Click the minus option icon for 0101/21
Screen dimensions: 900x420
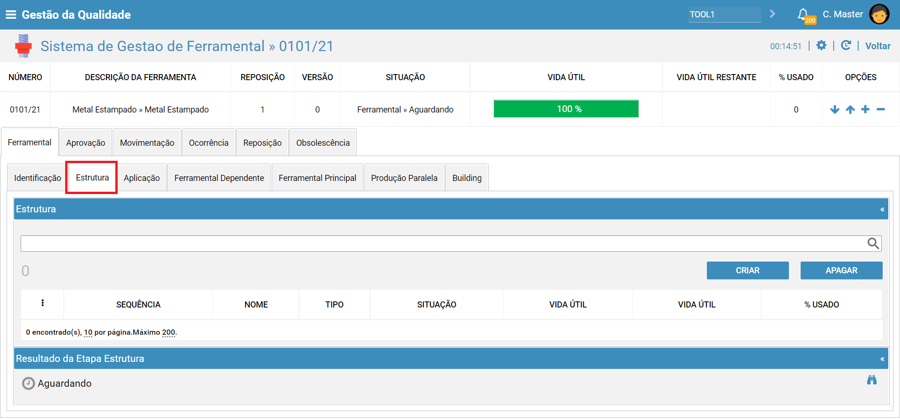(x=881, y=109)
